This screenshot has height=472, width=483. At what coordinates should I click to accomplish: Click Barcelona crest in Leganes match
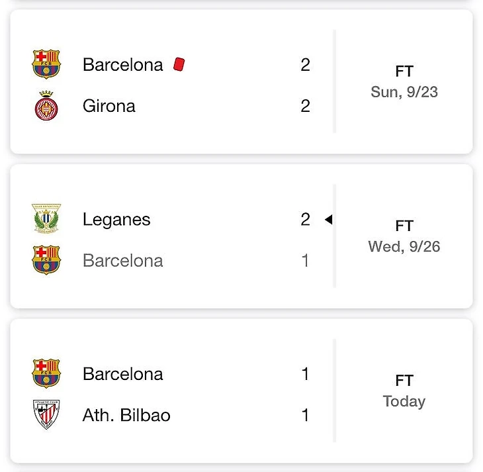coord(46,260)
